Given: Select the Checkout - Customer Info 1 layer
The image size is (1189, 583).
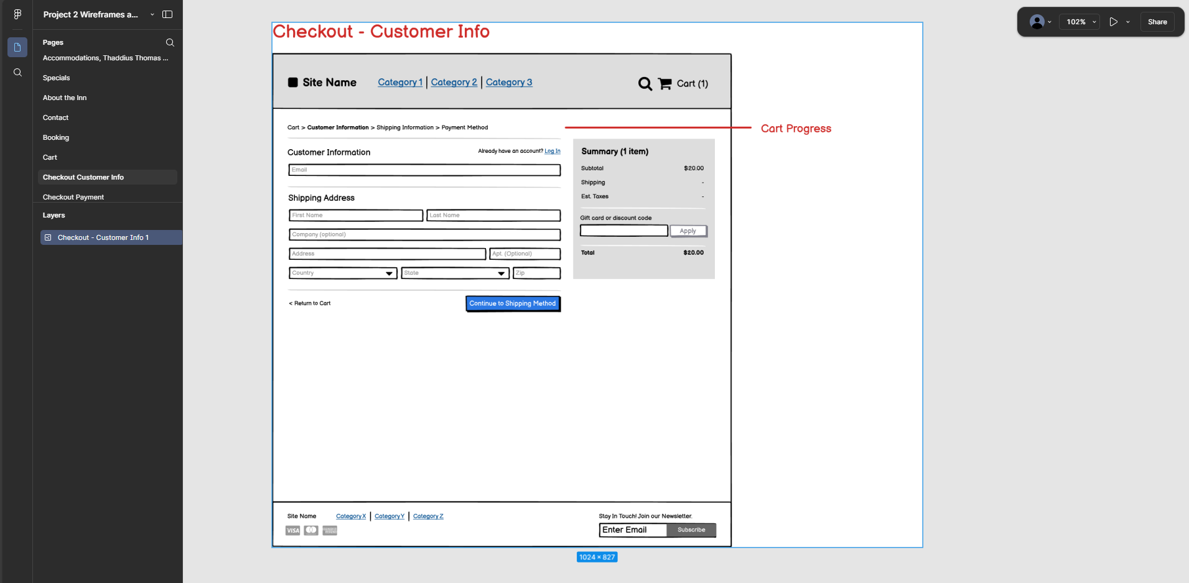Looking at the screenshot, I should tap(103, 237).
